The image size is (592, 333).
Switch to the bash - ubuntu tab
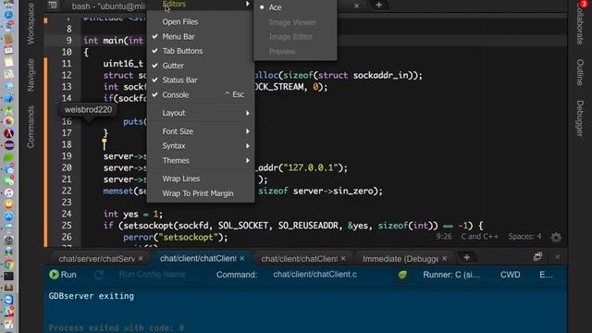pyautogui.click(x=108, y=6)
